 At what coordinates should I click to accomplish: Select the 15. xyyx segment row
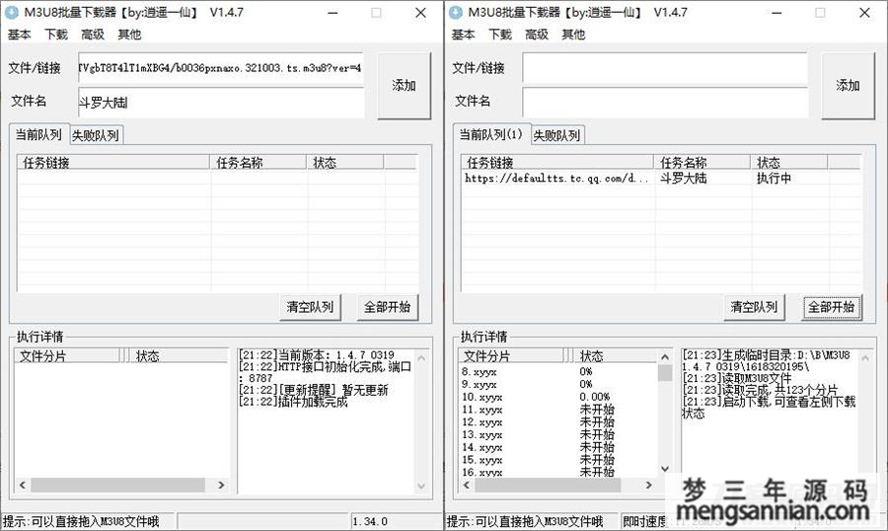coord(557,460)
